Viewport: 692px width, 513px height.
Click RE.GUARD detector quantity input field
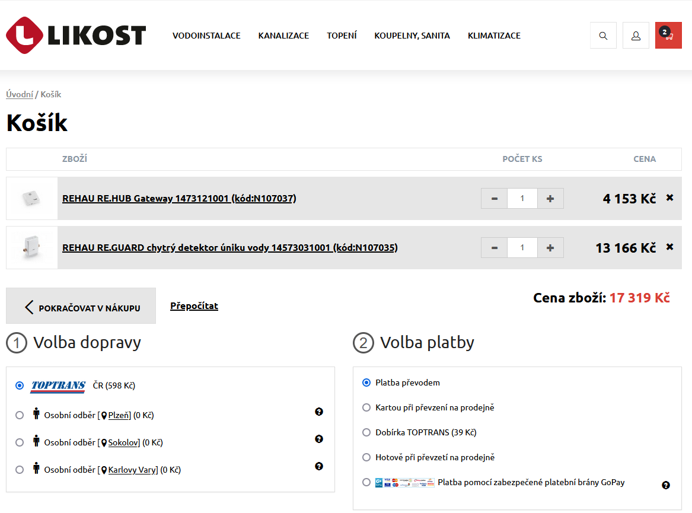522,248
